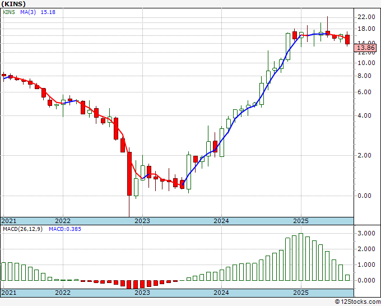Click 2022 on the MACD timeline
The image size is (381, 306).
tap(63, 293)
